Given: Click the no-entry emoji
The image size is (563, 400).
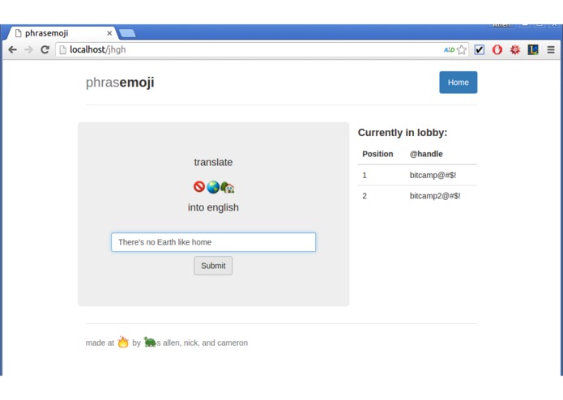Looking at the screenshot, I should pos(199,186).
